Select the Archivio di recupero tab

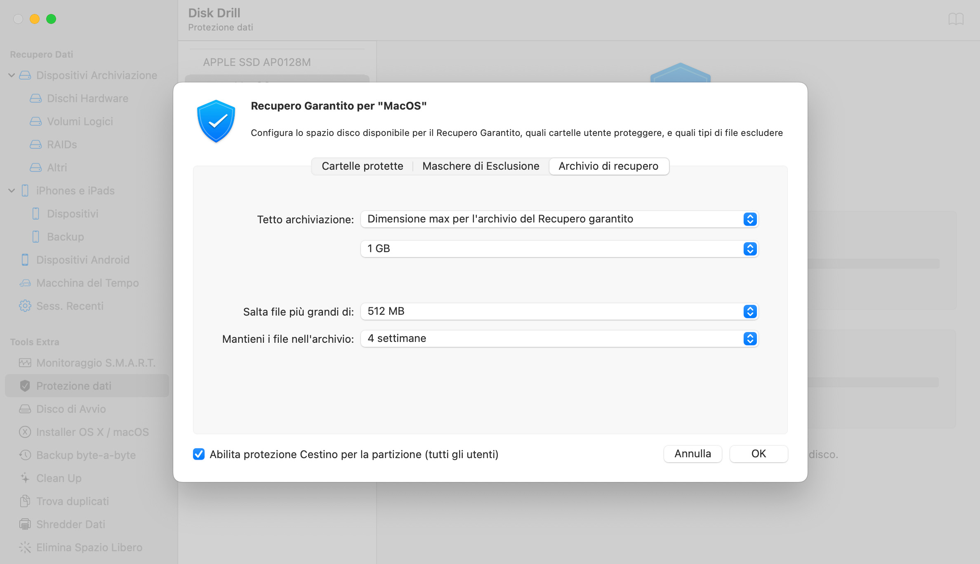tap(609, 166)
